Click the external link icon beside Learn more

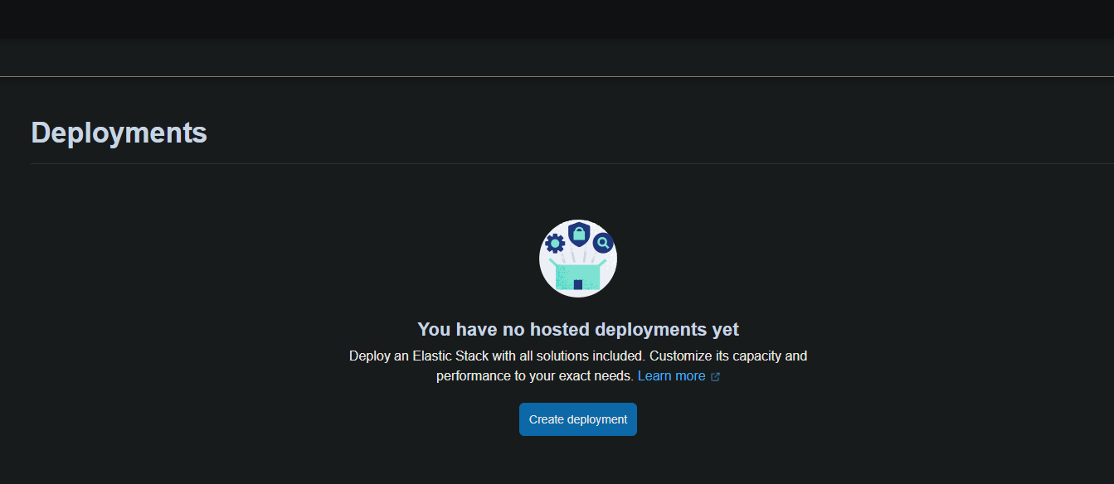[x=715, y=375]
